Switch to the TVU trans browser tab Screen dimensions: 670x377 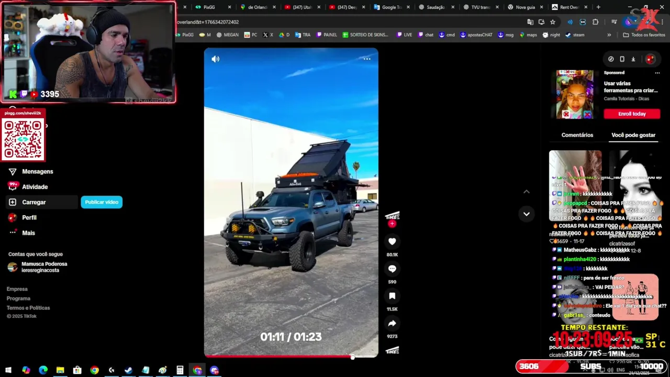(x=481, y=7)
